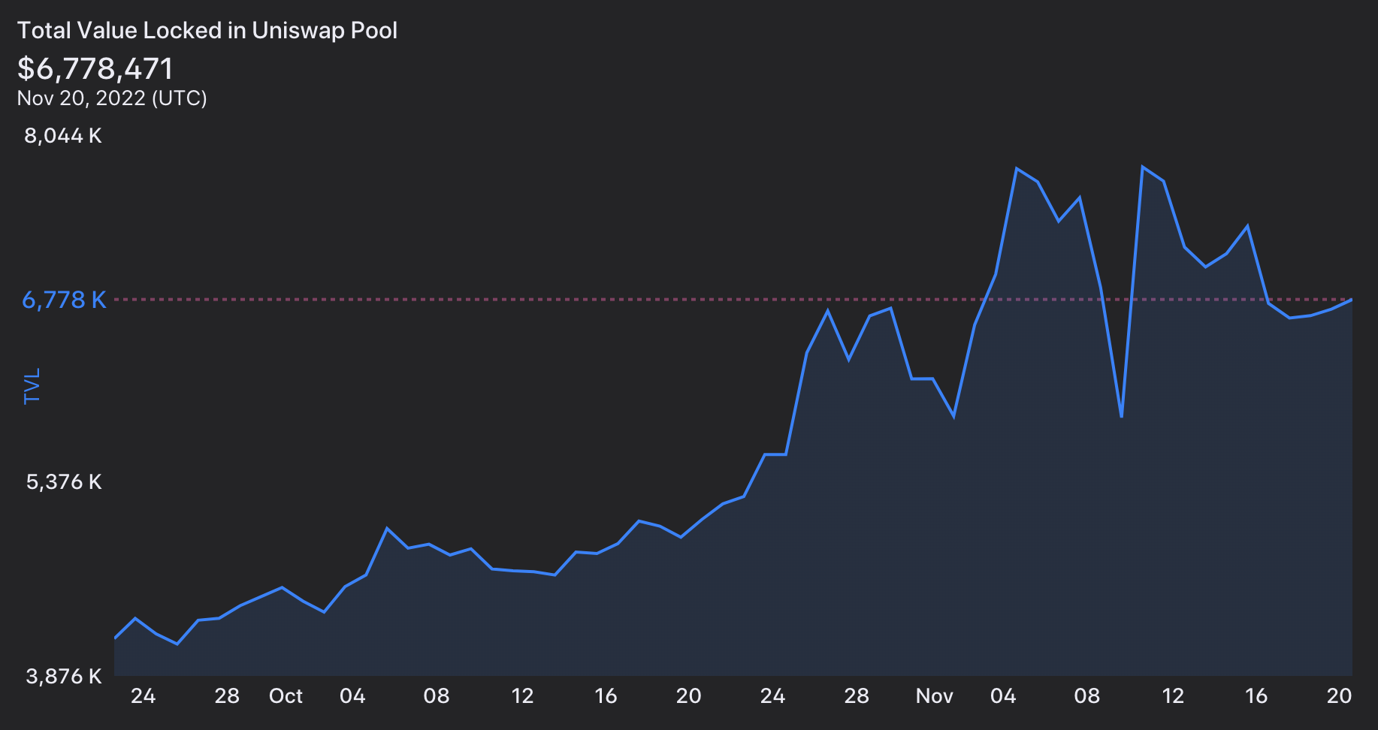Image resolution: width=1378 pixels, height=730 pixels.
Task: Click the 5,376 K y-axis label
Action: 64,481
